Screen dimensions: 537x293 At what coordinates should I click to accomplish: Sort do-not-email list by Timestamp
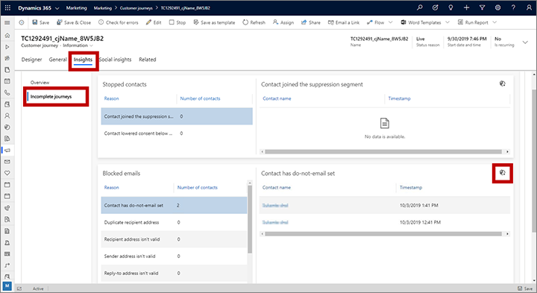[x=411, y=188]
